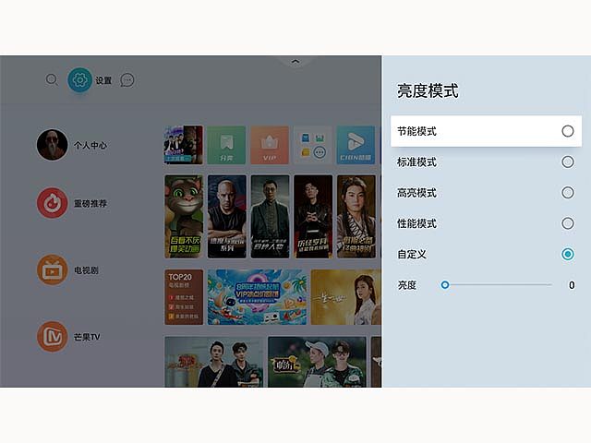This screenshot has height=443, width=591.
Task: Open the 个人中心 profile avatar
Action: (x=52, y=145)
